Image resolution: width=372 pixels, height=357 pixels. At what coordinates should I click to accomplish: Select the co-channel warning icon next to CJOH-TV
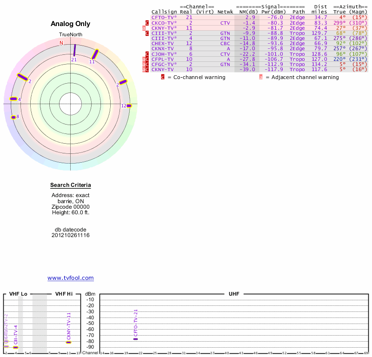[147, 54]
